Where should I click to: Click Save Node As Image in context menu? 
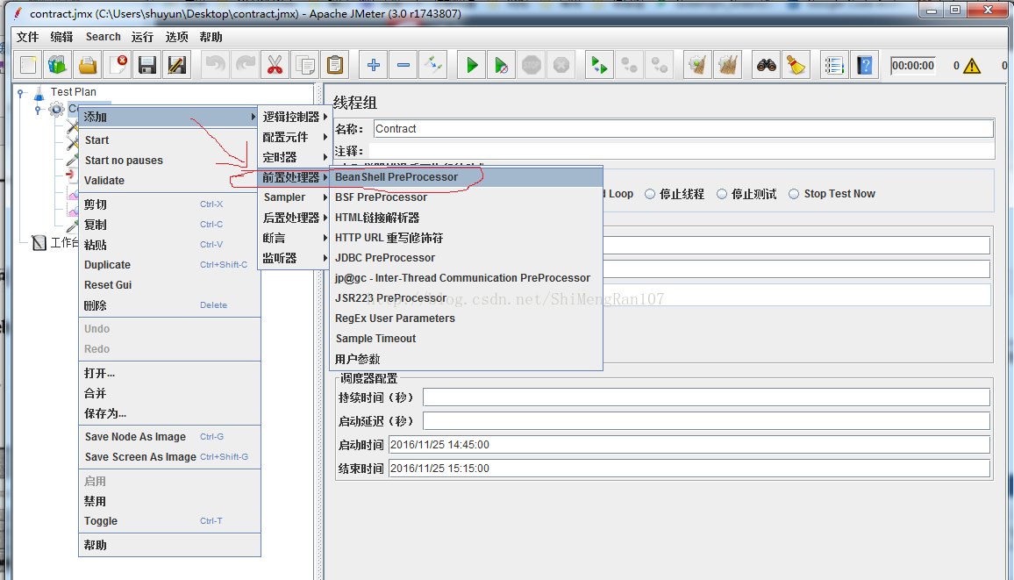[168, 436]
